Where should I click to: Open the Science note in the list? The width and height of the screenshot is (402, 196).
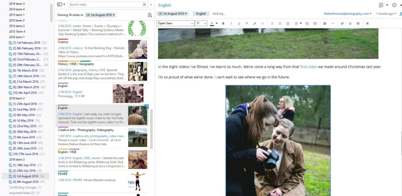tap(102, 49)
